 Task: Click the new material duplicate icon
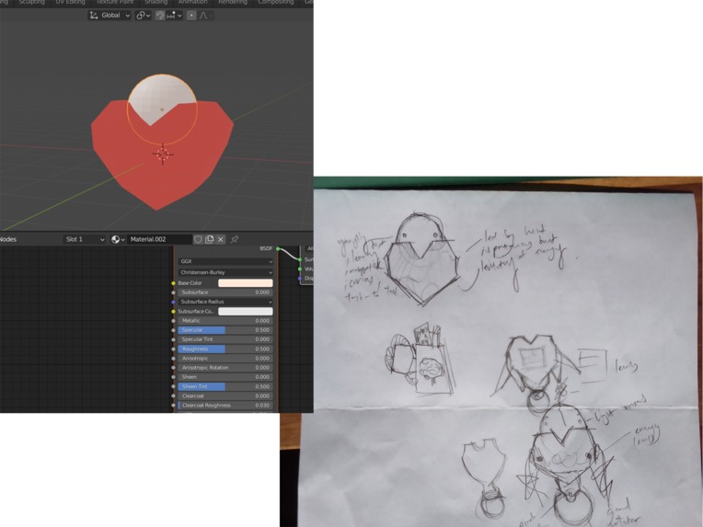[209, 239]
